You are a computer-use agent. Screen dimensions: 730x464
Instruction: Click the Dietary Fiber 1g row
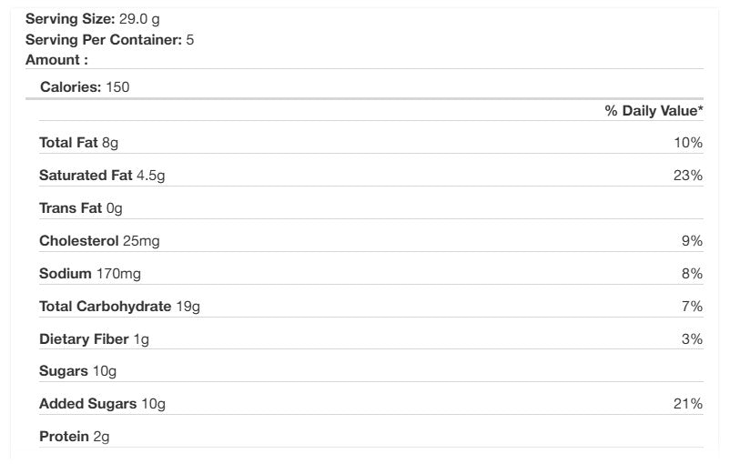tap(94, 339)
